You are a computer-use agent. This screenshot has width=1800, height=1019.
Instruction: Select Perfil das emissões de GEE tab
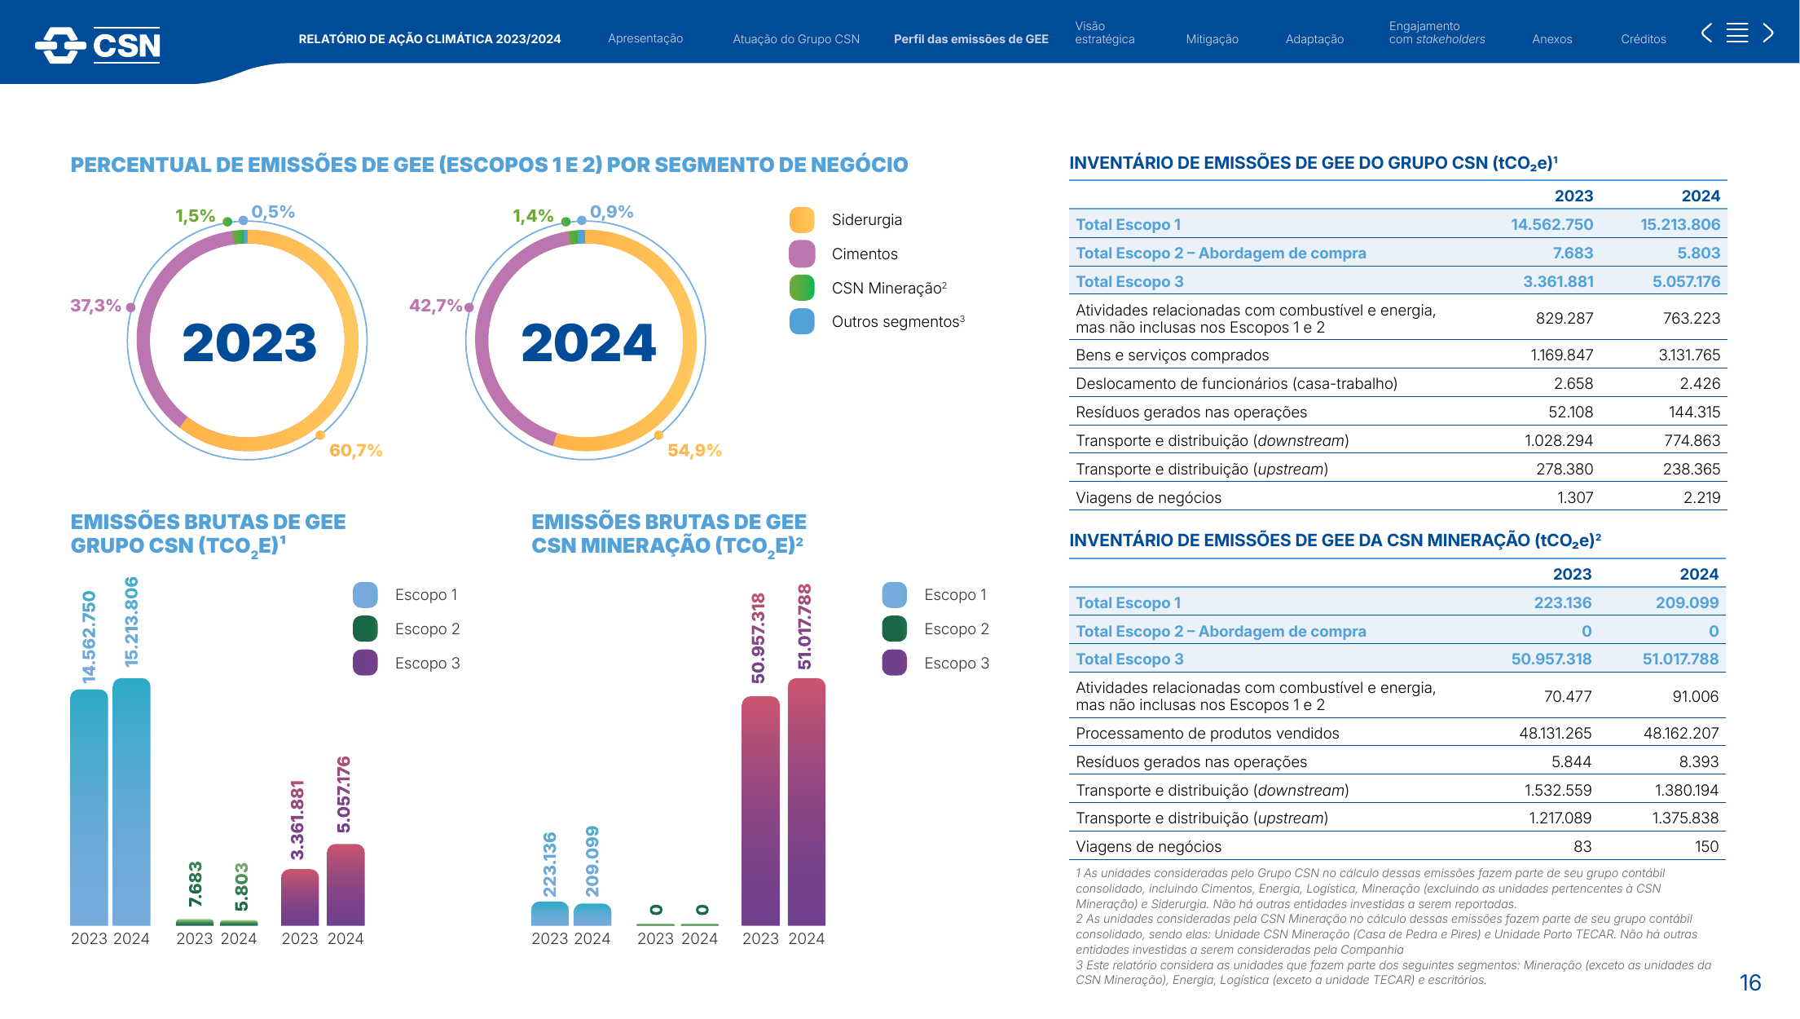[970, 39]
